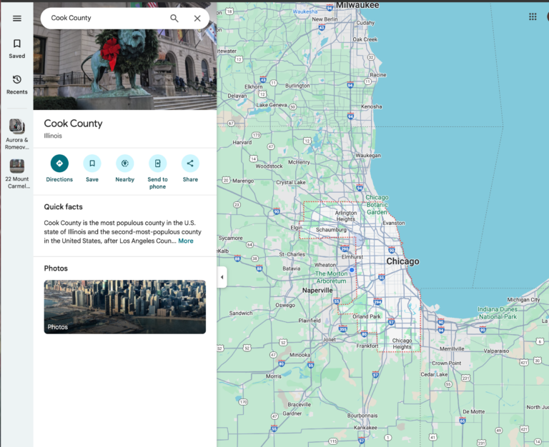Share the Cook County location

(x=190, y=164)
